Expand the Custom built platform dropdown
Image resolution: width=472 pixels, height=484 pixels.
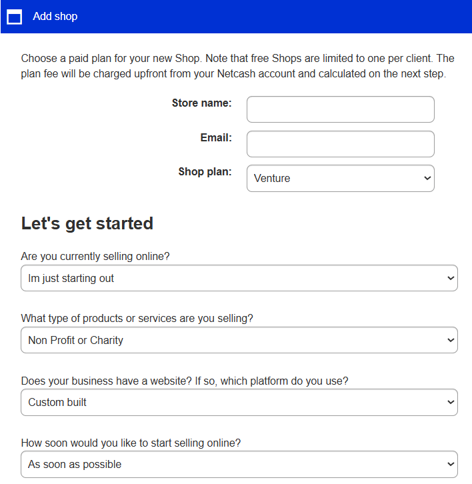tap(239, 403)
